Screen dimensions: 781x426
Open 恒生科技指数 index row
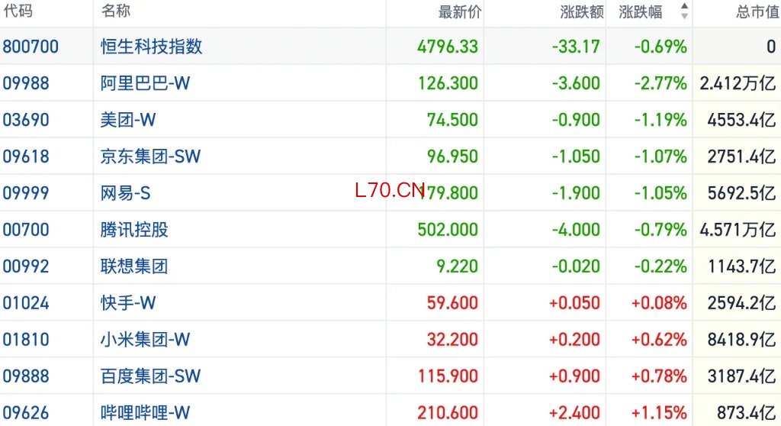390,47
